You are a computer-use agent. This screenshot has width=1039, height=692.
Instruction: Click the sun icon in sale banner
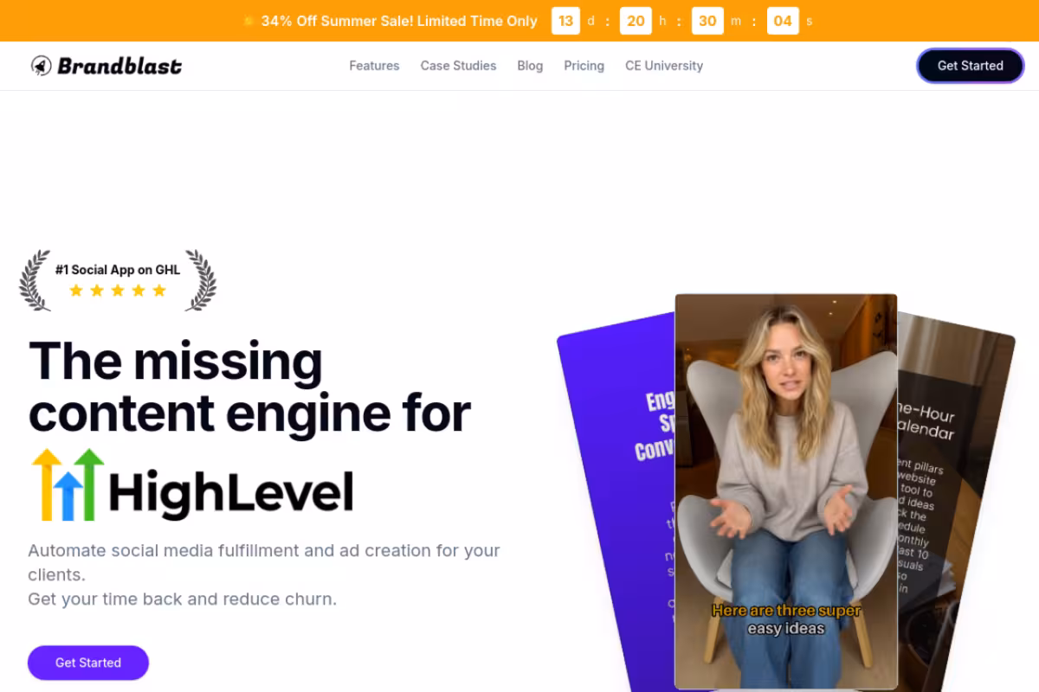click(x=248, y=21)
